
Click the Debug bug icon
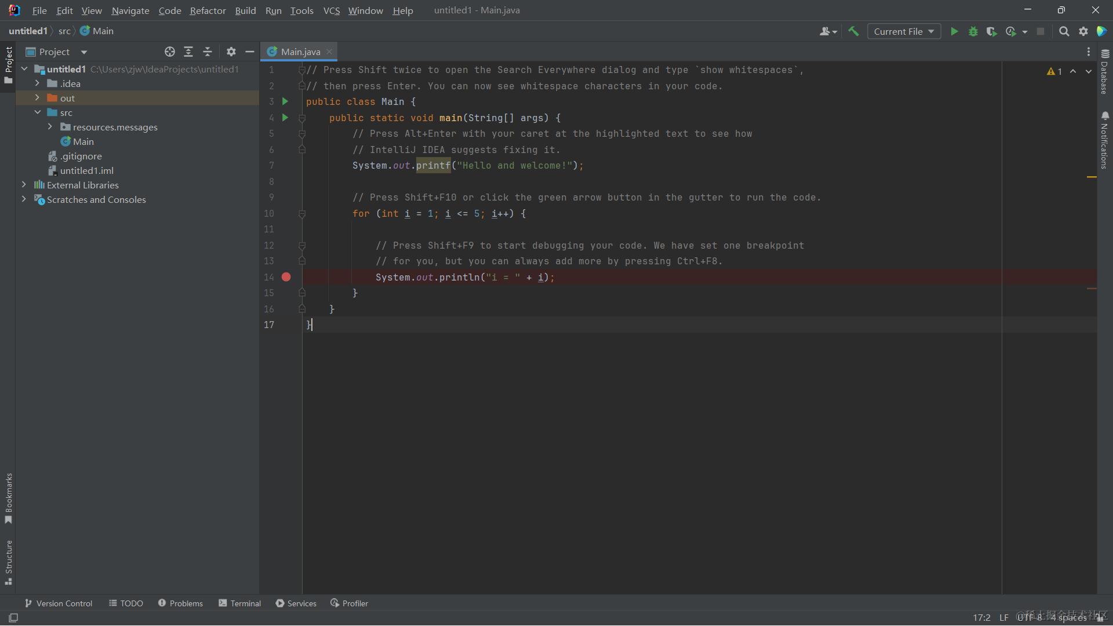[x=973, y=31]
